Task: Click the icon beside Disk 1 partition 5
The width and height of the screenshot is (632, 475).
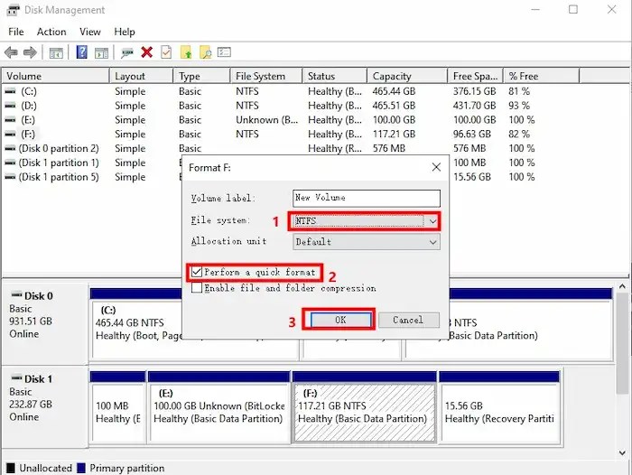Action: point(10,177)
